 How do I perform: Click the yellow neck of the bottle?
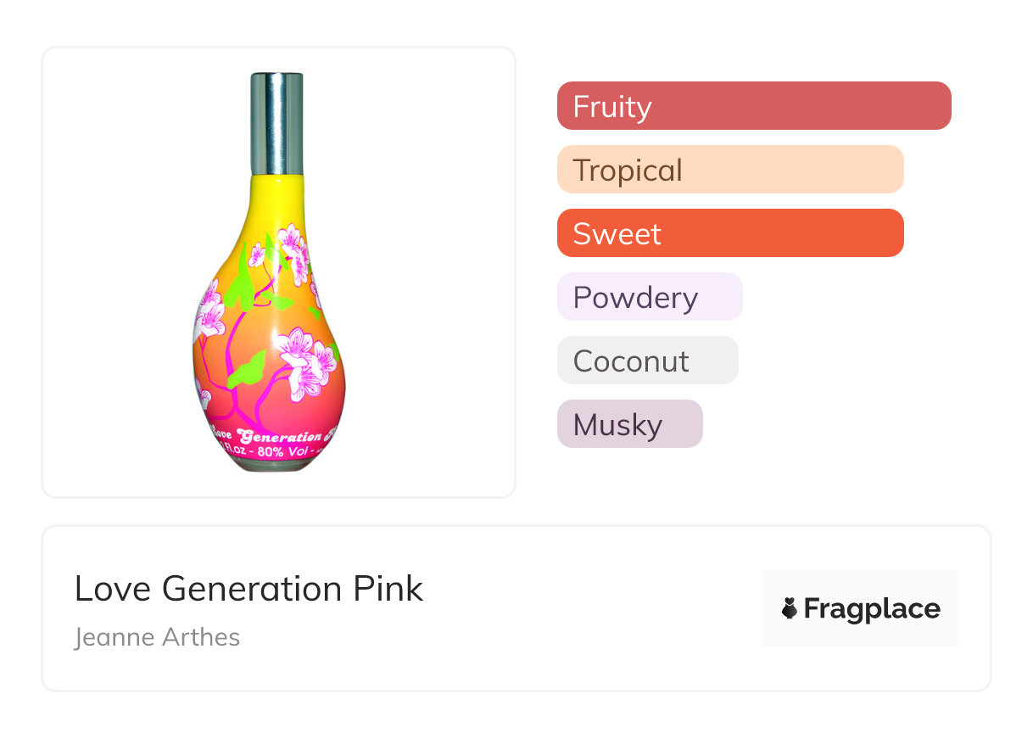click(x=276, y=197)
